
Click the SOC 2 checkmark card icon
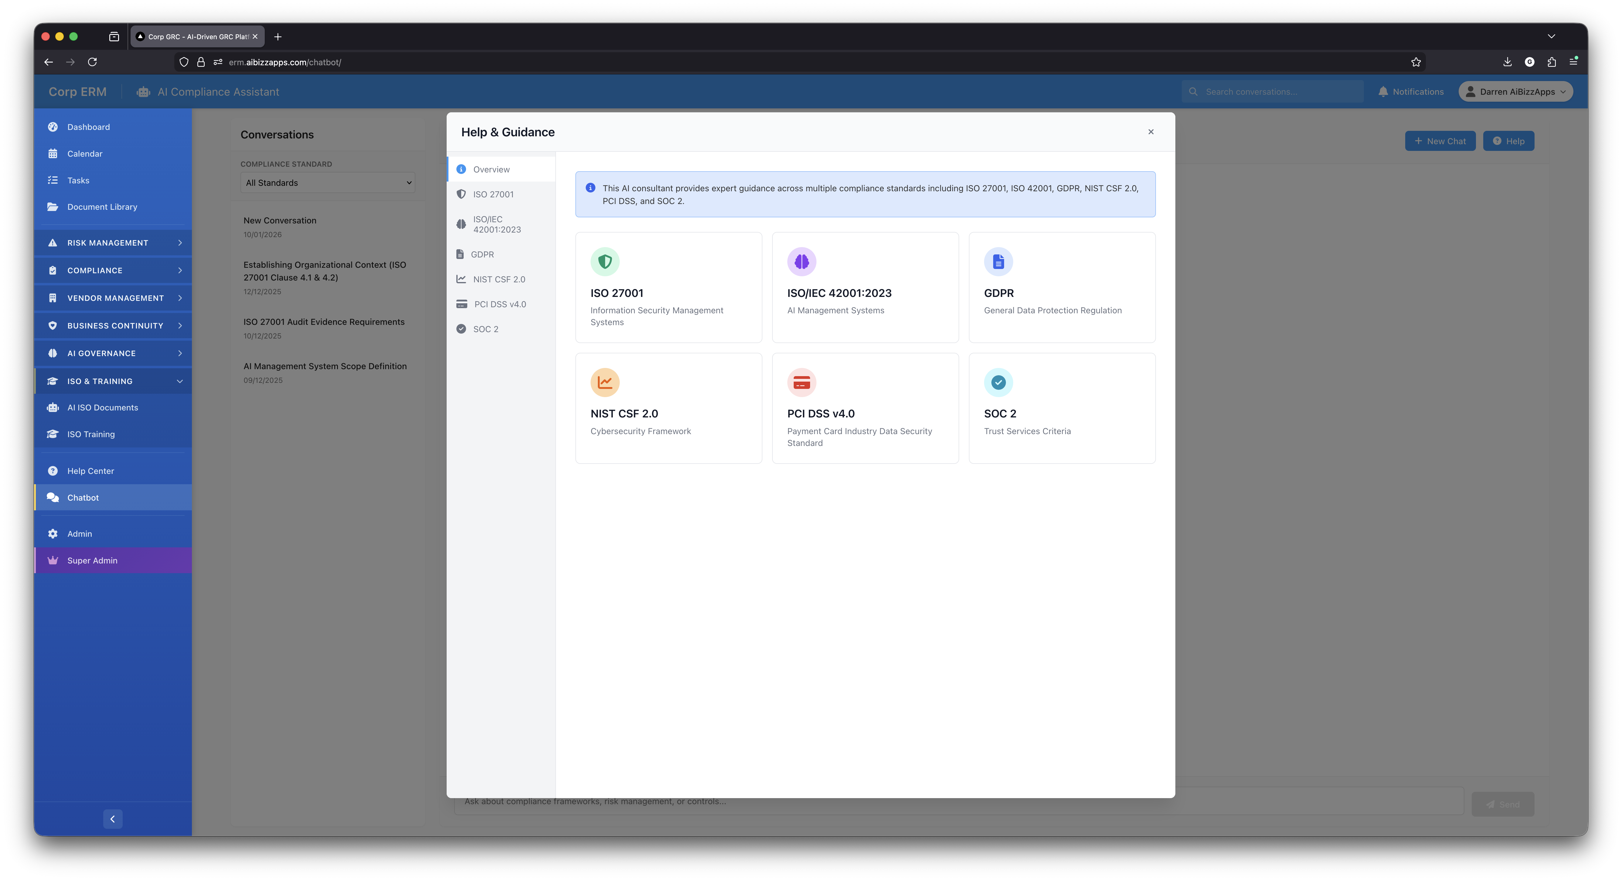998,382
